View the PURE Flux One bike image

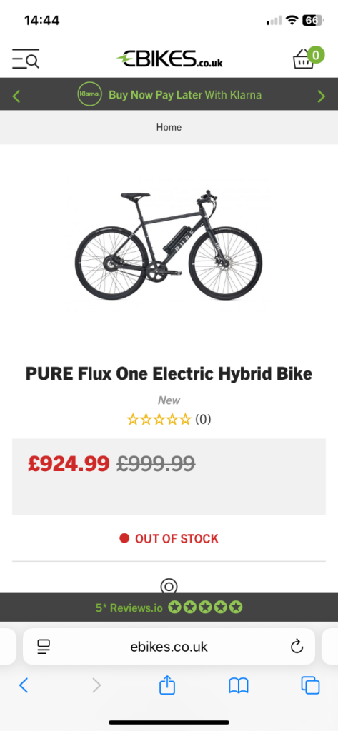click(x=169, y=246)
